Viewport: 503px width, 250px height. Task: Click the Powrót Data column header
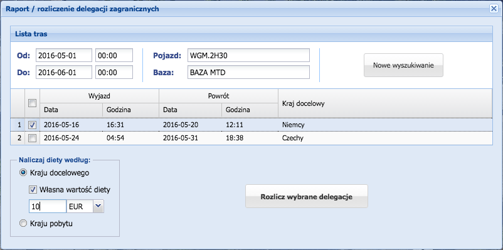190,110
